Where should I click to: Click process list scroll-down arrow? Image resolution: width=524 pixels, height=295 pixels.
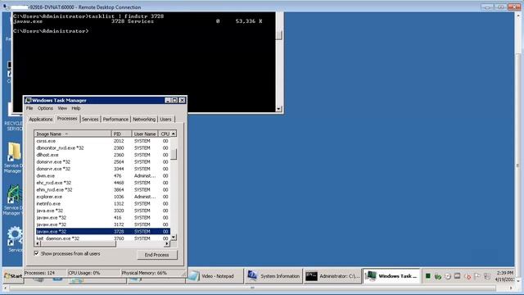174,237
